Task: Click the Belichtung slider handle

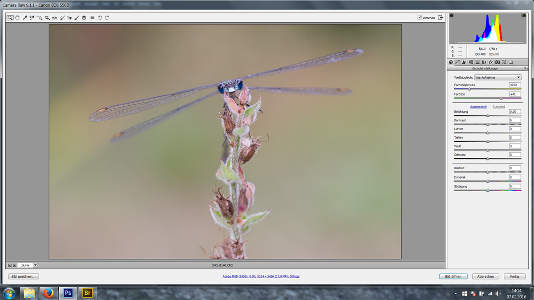Action: coord(487,116)
